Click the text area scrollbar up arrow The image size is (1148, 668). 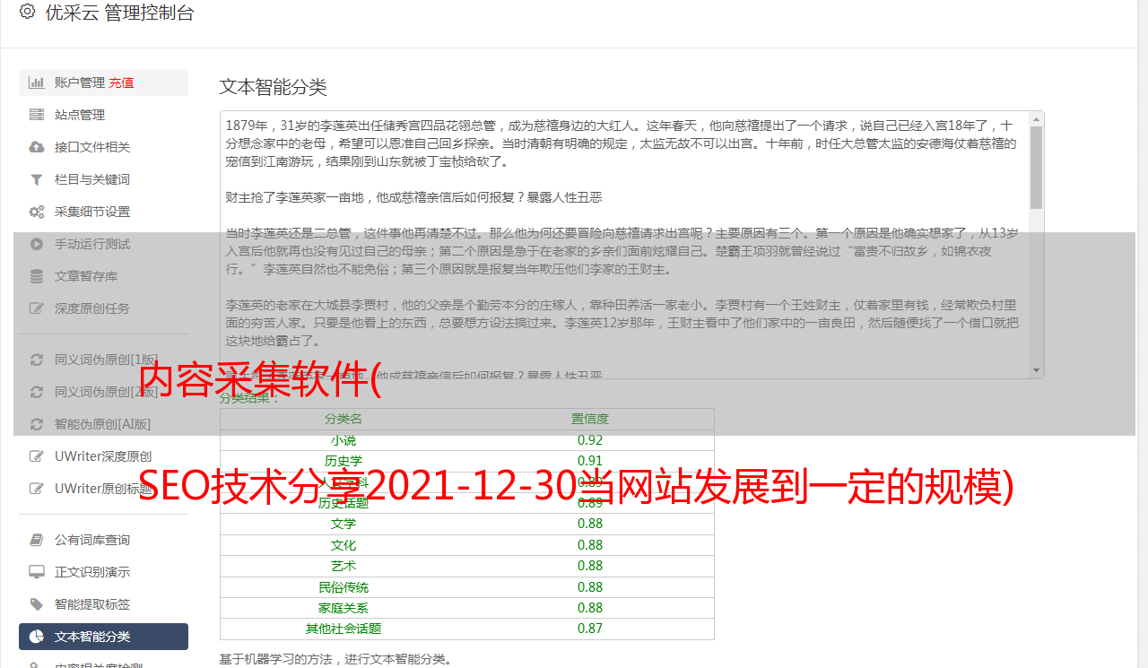tap(1036, 119)
